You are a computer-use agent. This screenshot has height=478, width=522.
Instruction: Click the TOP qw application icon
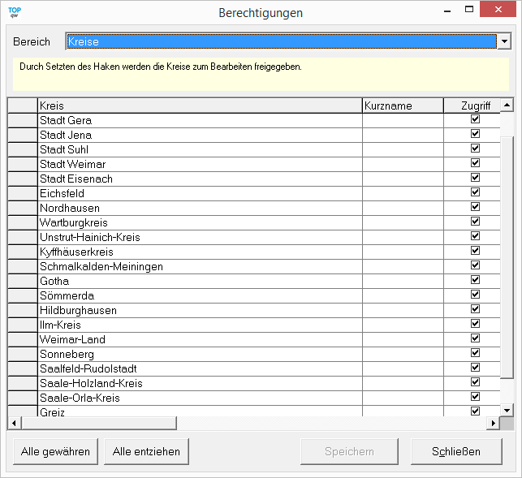pos(14,12)
